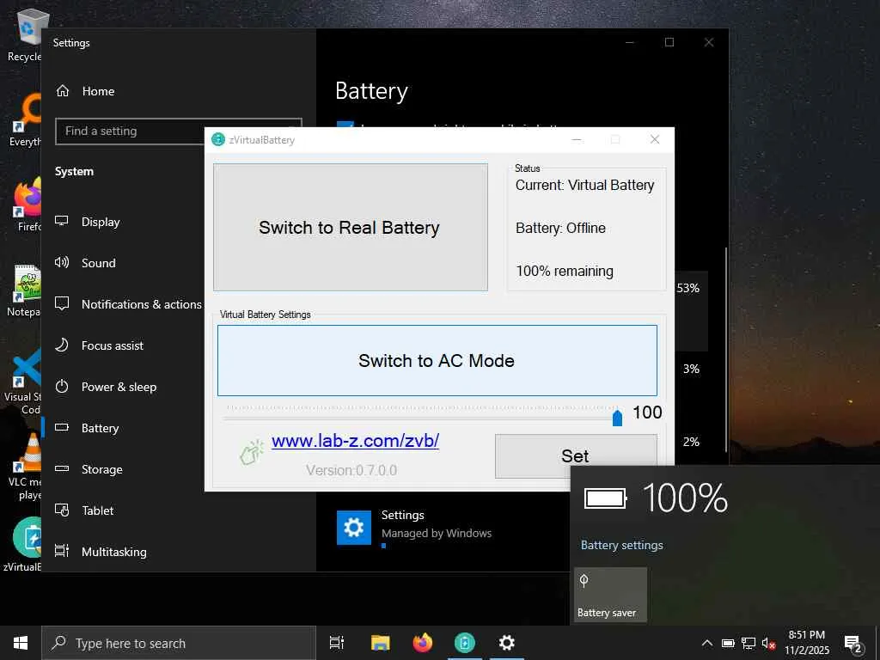Click the Switch to Real Battery button
Image resolution: width=880 pixels, height=660 pixels.
pyautogui.click(x=350, y=228)
